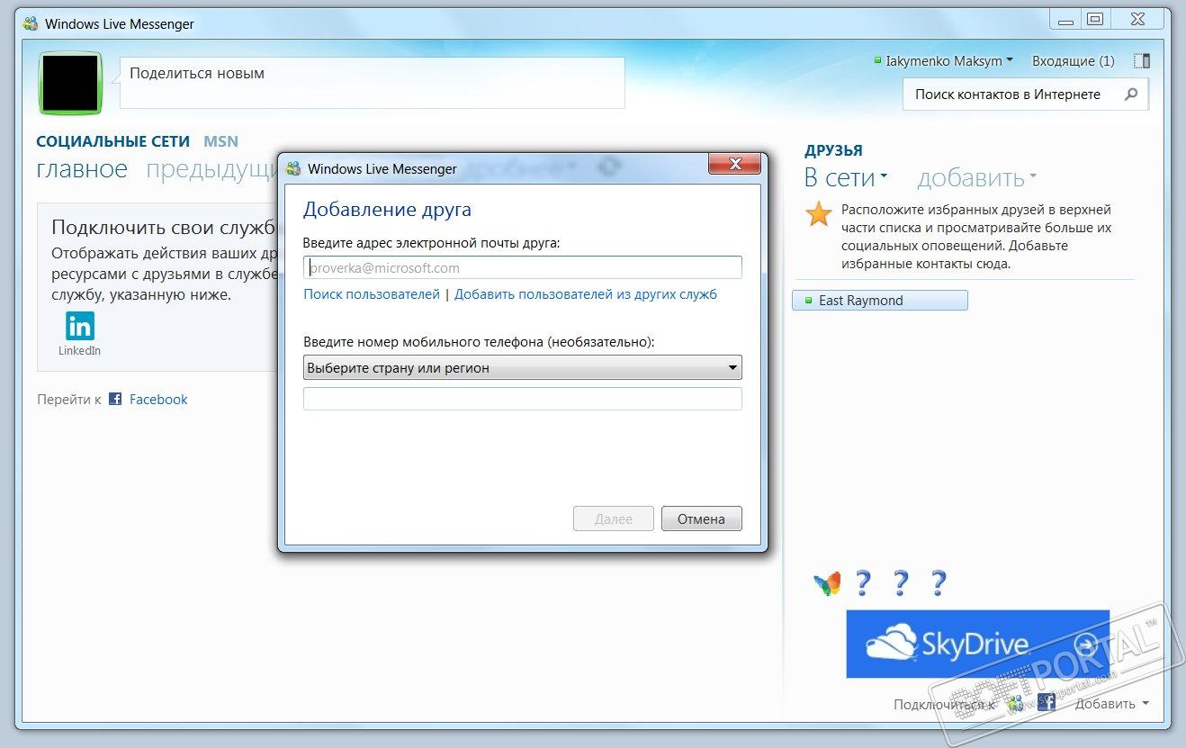Click the 'Поделиться новым' status box
This screenshot has height=748, width=1186.
pos(373,83)
